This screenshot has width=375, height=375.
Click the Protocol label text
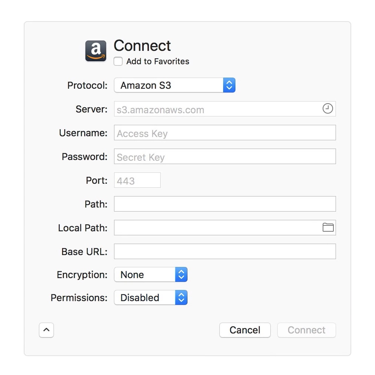(x=87, y=86)
